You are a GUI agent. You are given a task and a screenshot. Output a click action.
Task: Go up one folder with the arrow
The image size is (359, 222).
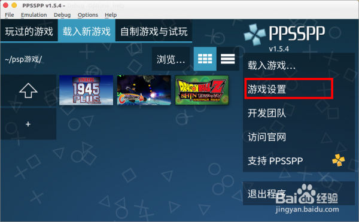pyautogui.click(x=28, y=90)
